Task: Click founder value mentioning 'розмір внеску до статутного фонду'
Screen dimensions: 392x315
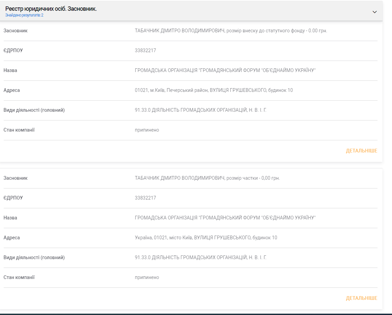Action: point(231,31)
